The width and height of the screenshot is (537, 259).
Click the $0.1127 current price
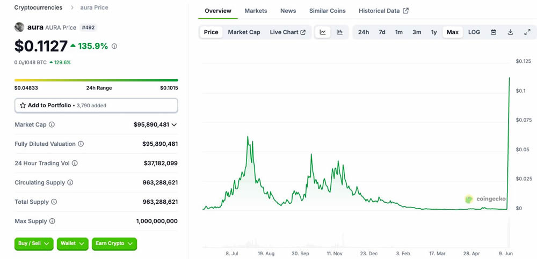click(41, 46)
